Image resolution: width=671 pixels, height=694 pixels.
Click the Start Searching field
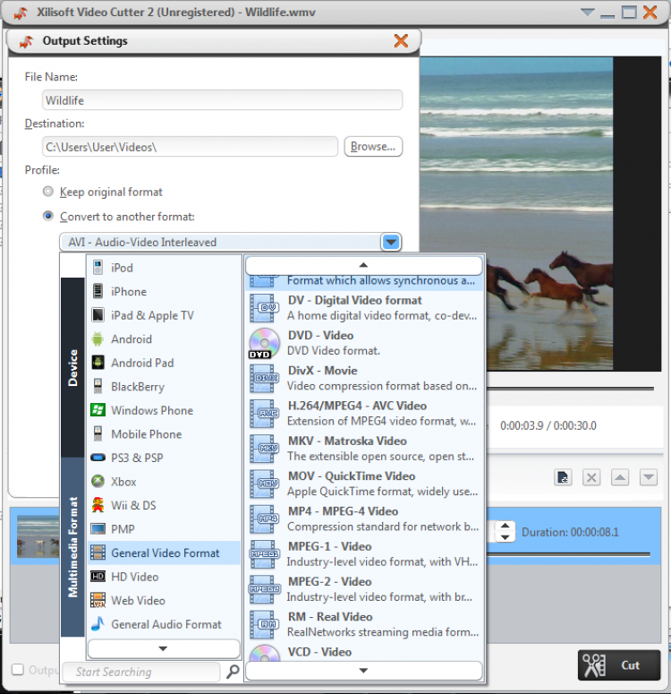[x=141, y=672]
